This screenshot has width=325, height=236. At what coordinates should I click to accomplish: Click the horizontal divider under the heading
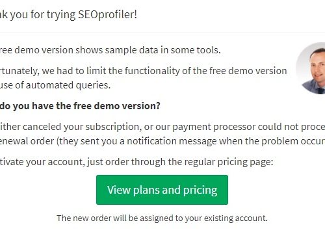[162, 33]
